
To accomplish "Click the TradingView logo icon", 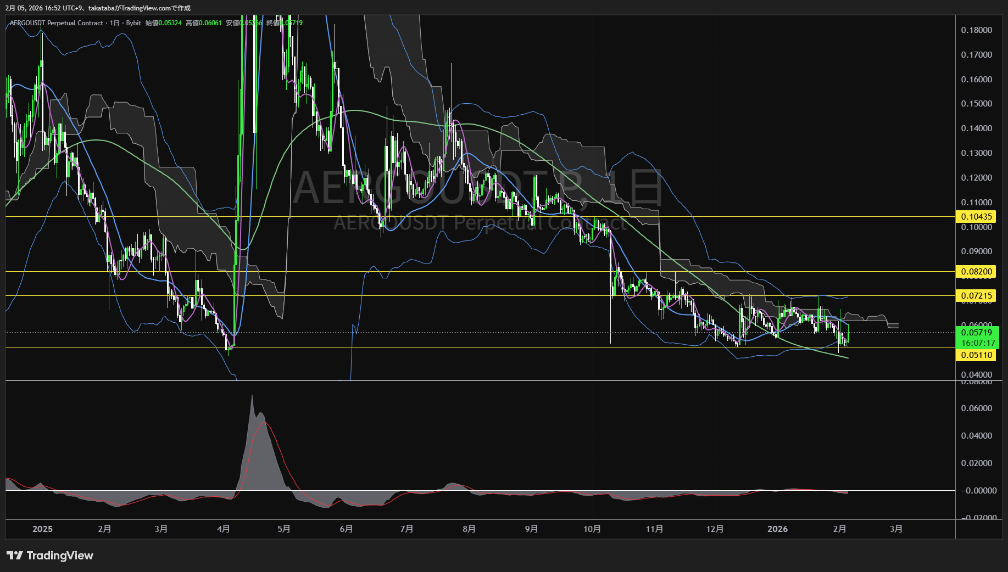I will tap(14, 556).
